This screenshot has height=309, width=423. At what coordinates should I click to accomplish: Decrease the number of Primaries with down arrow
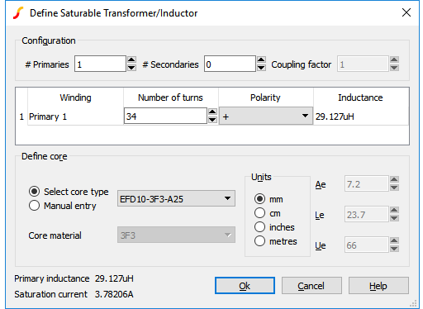pos(131,68)
